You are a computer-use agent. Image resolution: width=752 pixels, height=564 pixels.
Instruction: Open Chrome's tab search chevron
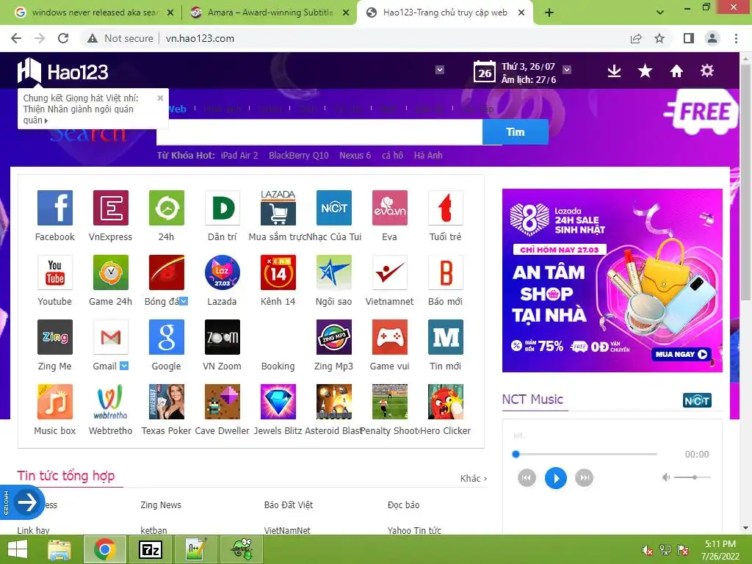click(x=660, y=12)
